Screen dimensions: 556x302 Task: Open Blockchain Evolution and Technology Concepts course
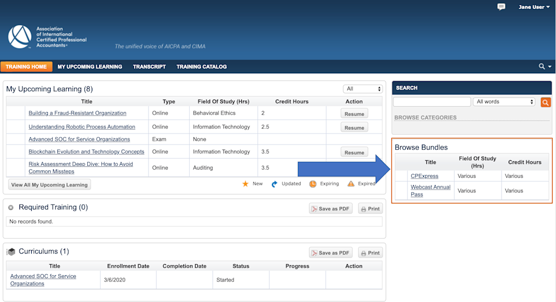click(86, 151)
